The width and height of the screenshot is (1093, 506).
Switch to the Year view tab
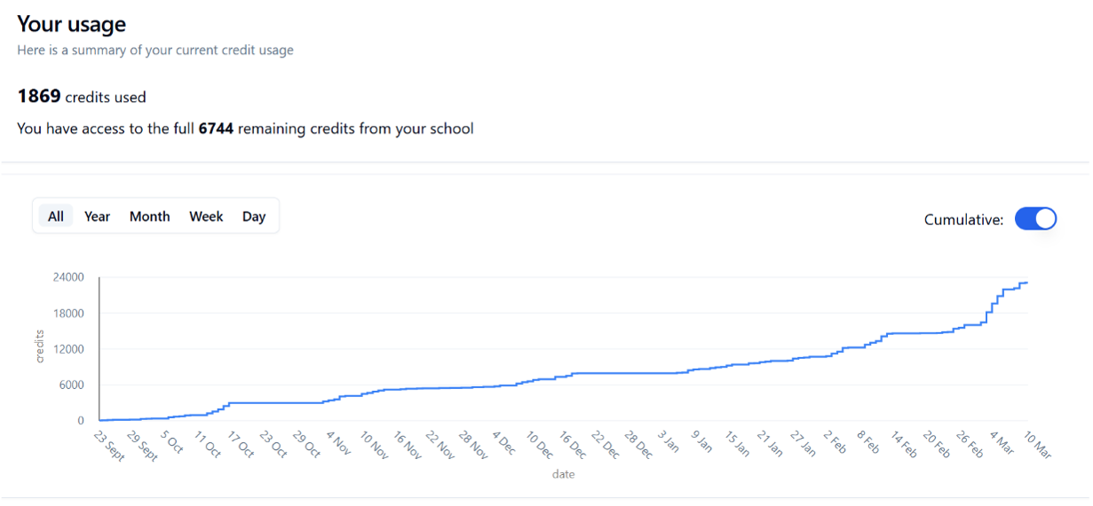(x=97, y=216)
